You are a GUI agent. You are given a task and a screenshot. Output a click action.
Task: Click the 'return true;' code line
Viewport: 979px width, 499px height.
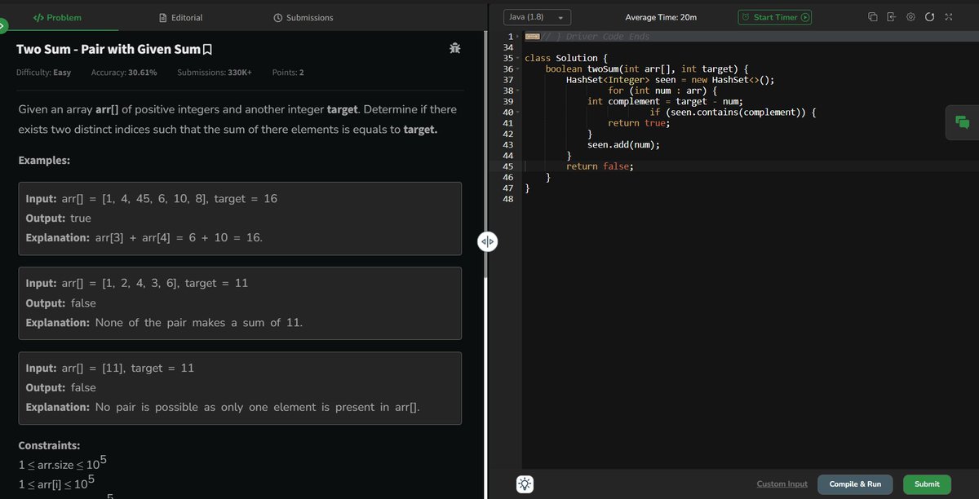click(x=638, y=123)
